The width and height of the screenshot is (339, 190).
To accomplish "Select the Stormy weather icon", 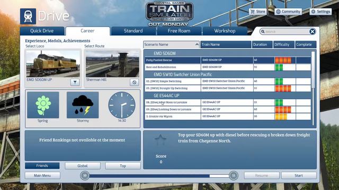I will (x=83, y=105).
